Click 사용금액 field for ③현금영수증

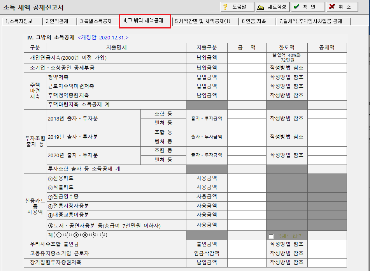coord(247,197)
